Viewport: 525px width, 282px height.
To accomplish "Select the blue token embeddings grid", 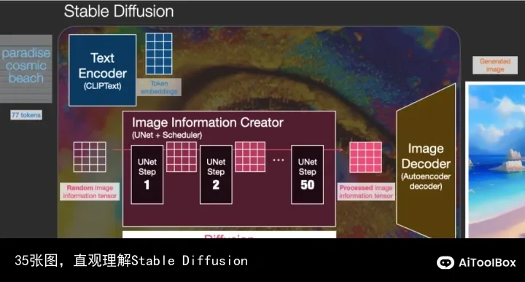I will (159, 53).
